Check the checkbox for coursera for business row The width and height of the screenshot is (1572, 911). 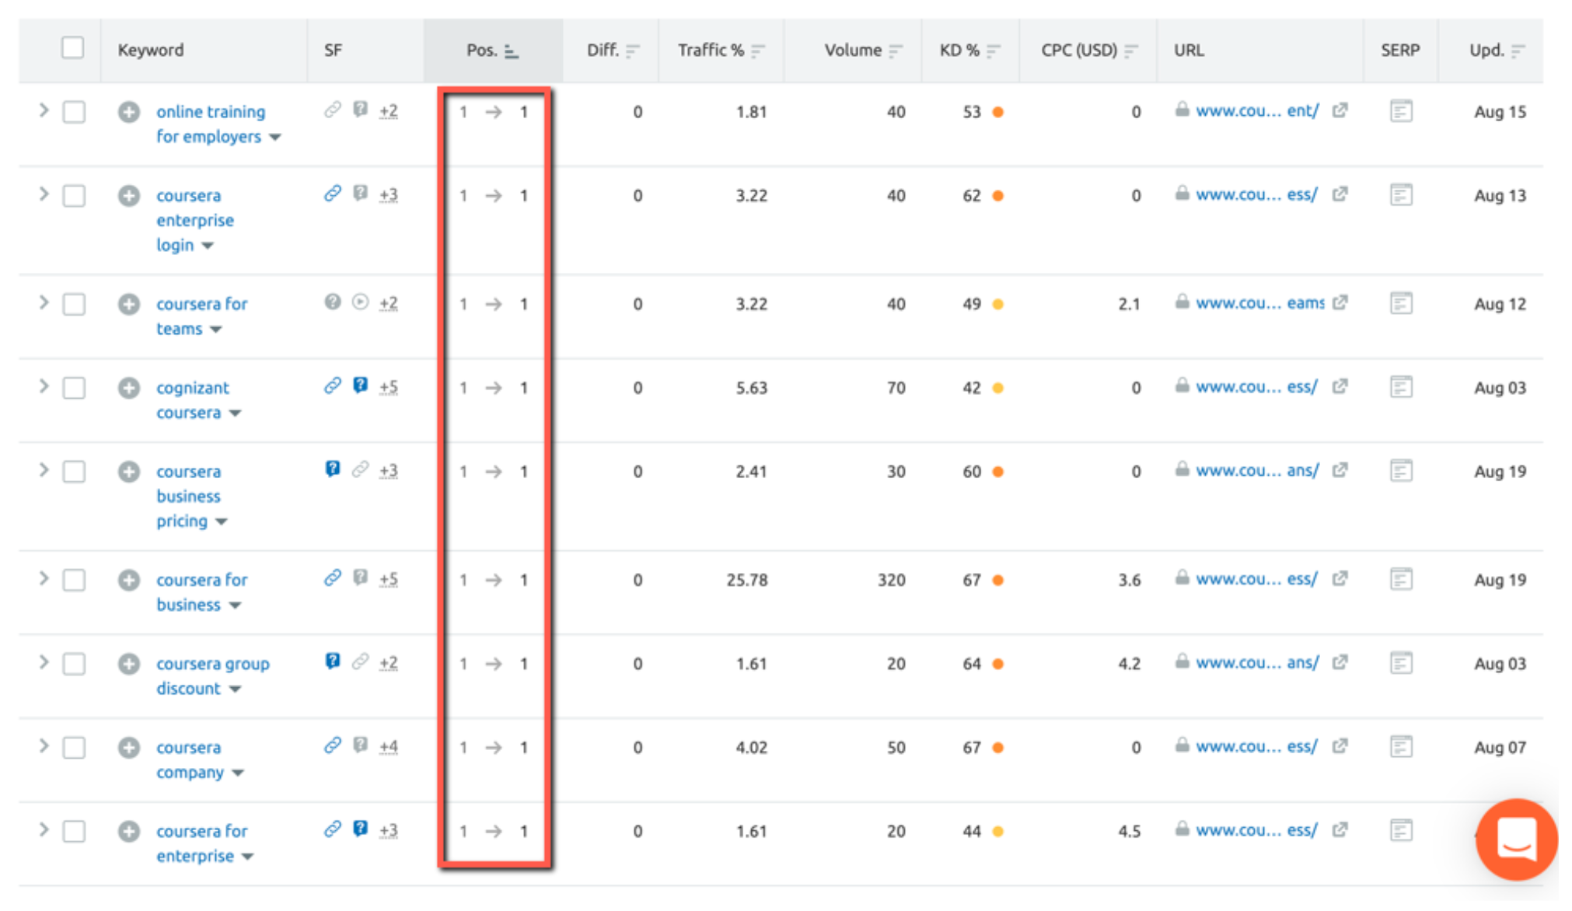tap(74, 579)
